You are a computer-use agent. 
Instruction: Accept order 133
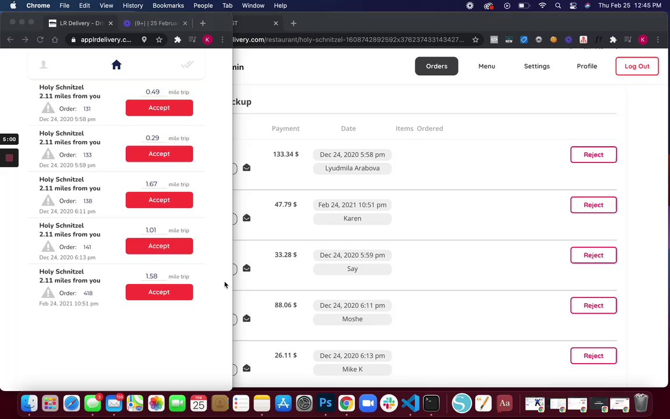(159, 154)
